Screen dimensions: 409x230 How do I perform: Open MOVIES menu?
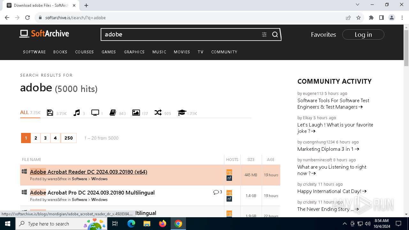182,52
